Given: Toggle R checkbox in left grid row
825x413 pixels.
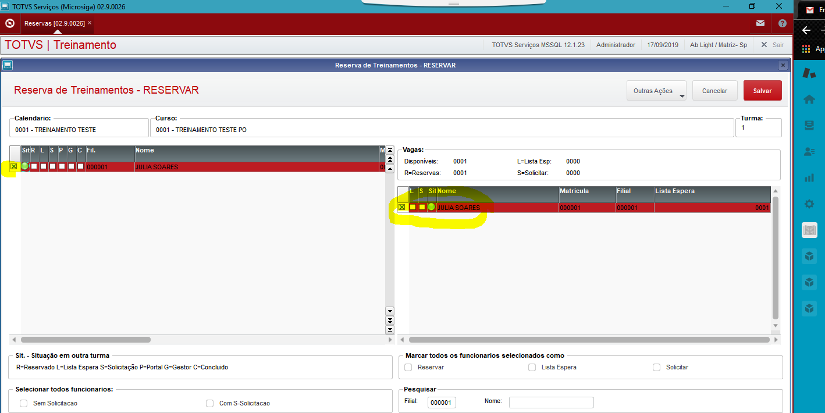Looking at the screenshot, I should pos(34,166).
